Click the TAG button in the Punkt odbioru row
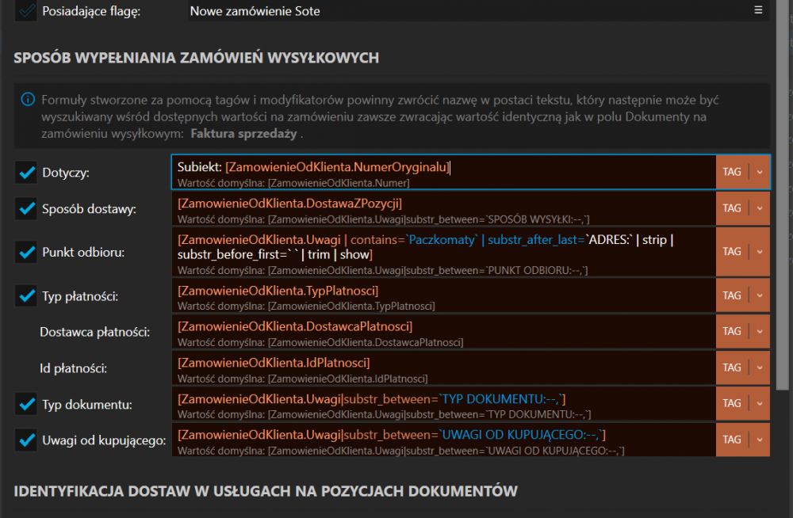 732,252
